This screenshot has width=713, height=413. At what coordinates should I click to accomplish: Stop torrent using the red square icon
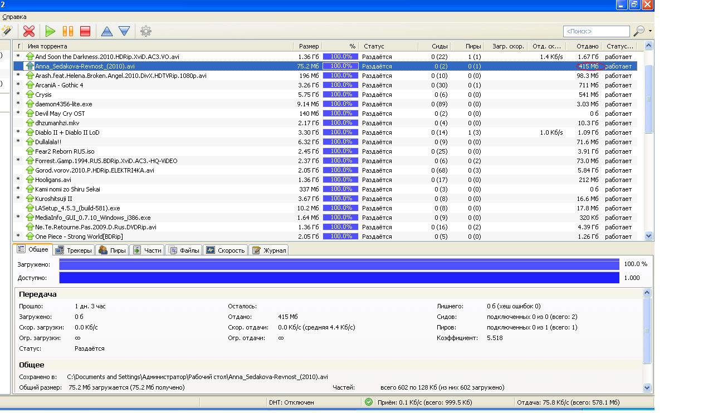85,31
